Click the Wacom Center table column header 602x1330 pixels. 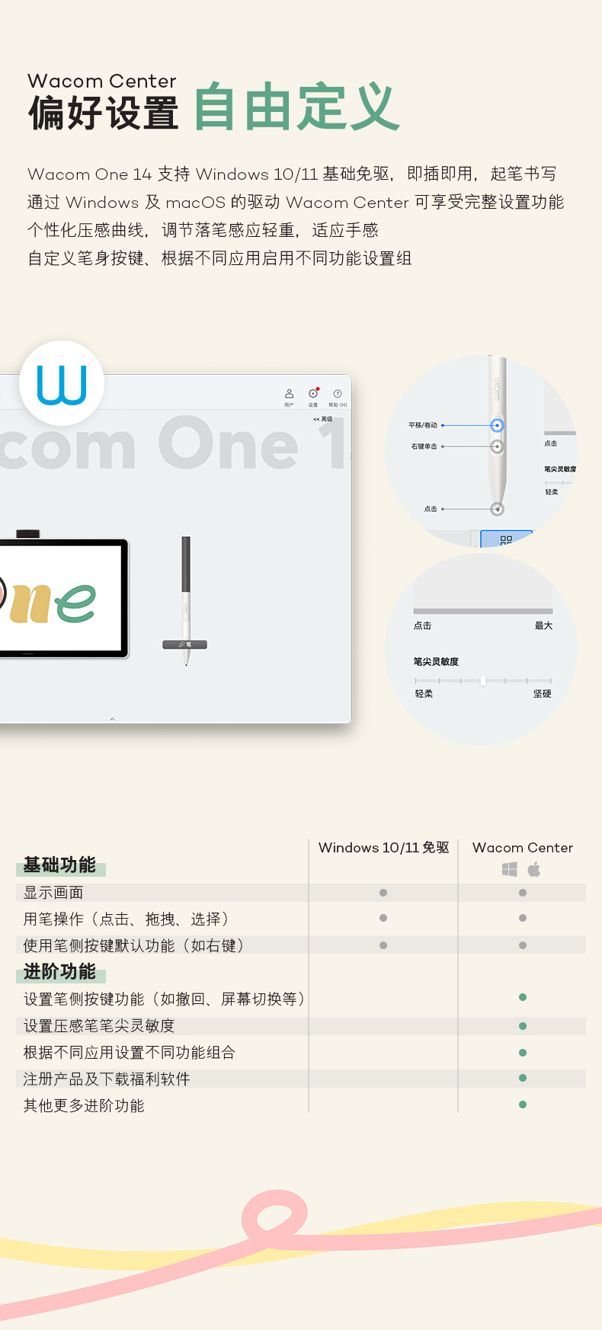click(x=523, y=848)
